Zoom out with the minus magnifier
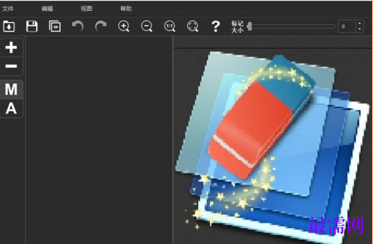 [147, 26]
